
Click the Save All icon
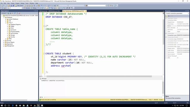(13, 6)
